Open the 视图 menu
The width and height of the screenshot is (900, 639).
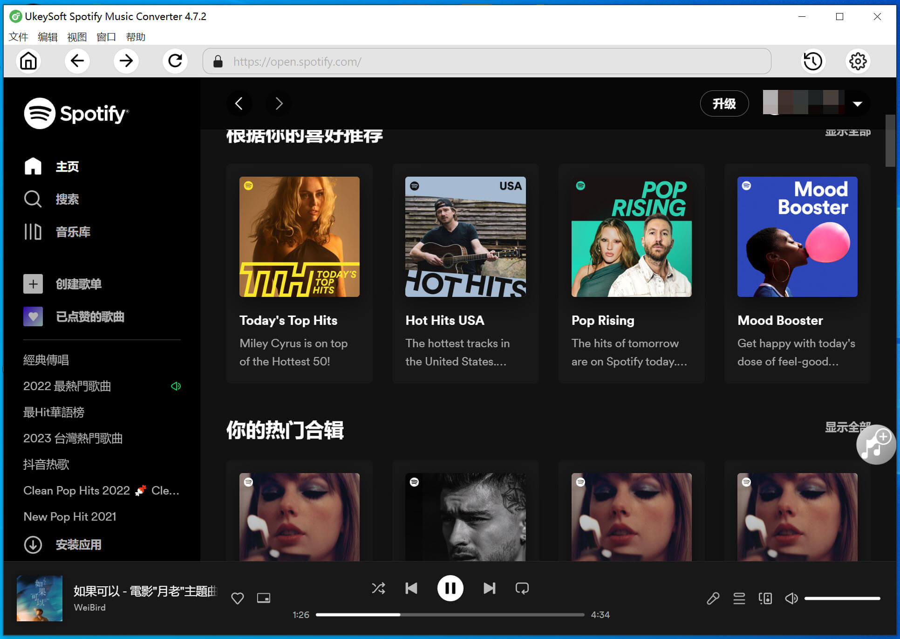pyautogui.click(x=77, y=37)
